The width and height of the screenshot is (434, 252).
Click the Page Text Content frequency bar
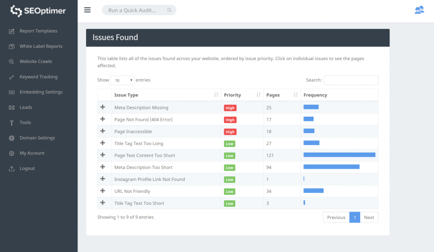[339, 155]
